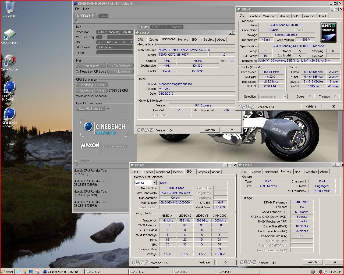Click the Game Booster gauge tray icon
The image size is (344, 275).
[313, 272]
